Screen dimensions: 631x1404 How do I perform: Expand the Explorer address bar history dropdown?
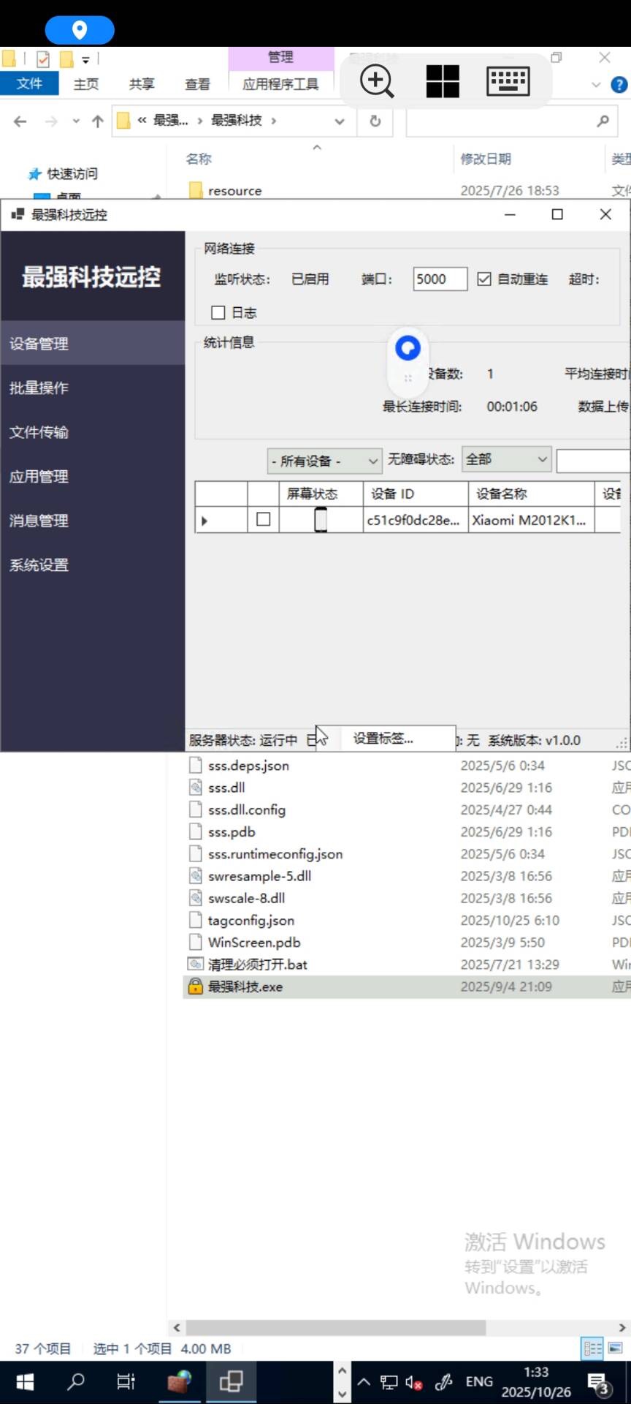pos(340,121)
